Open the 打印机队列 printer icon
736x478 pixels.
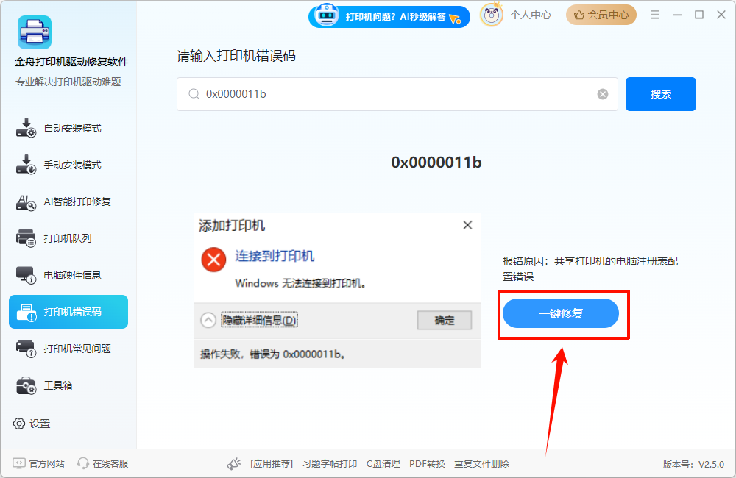click(24, 238)
